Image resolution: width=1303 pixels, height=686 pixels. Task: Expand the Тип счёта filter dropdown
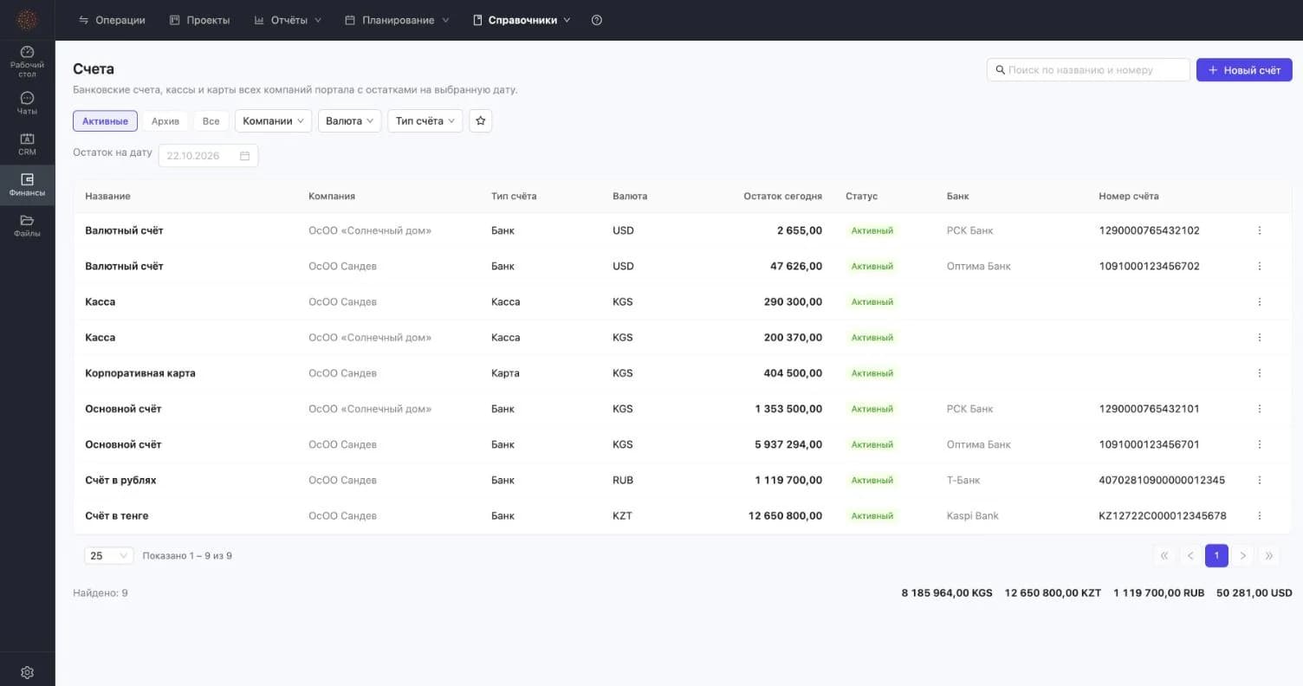click(425, 121)
